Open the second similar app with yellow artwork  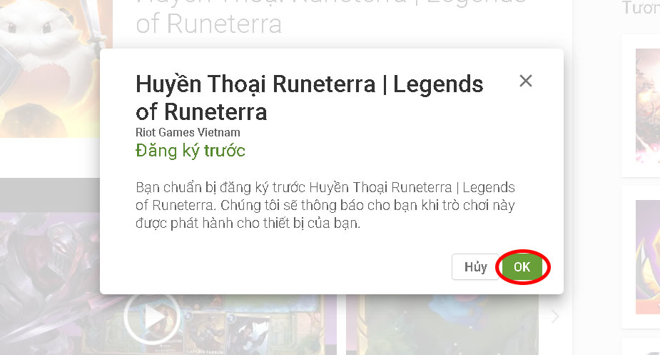647,257
